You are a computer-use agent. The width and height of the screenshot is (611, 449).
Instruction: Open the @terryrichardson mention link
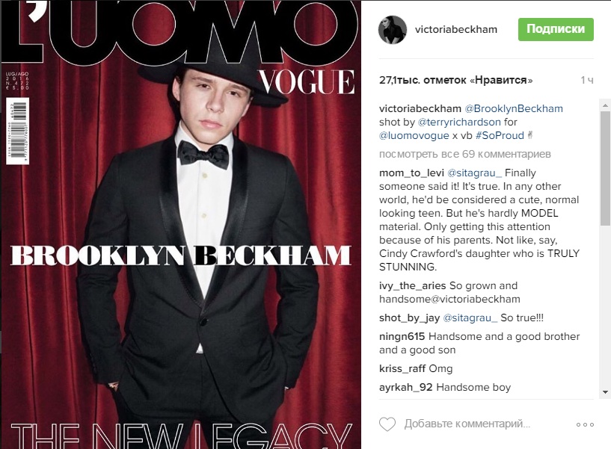pos(459,122)
